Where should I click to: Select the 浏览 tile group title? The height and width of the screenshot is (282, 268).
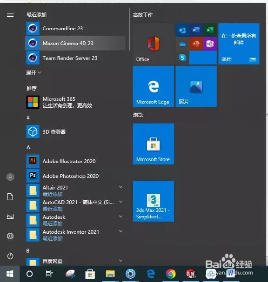pos(138,115)
